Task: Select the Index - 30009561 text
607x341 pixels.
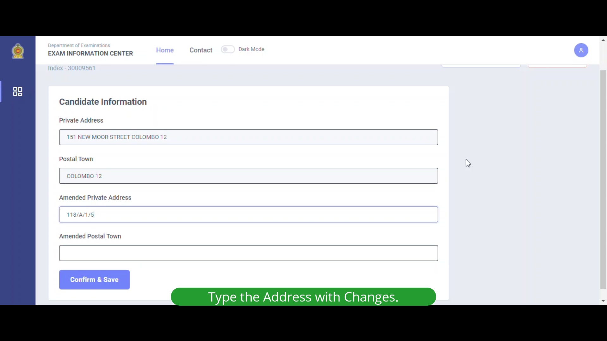Action: [x=72, y=68]
